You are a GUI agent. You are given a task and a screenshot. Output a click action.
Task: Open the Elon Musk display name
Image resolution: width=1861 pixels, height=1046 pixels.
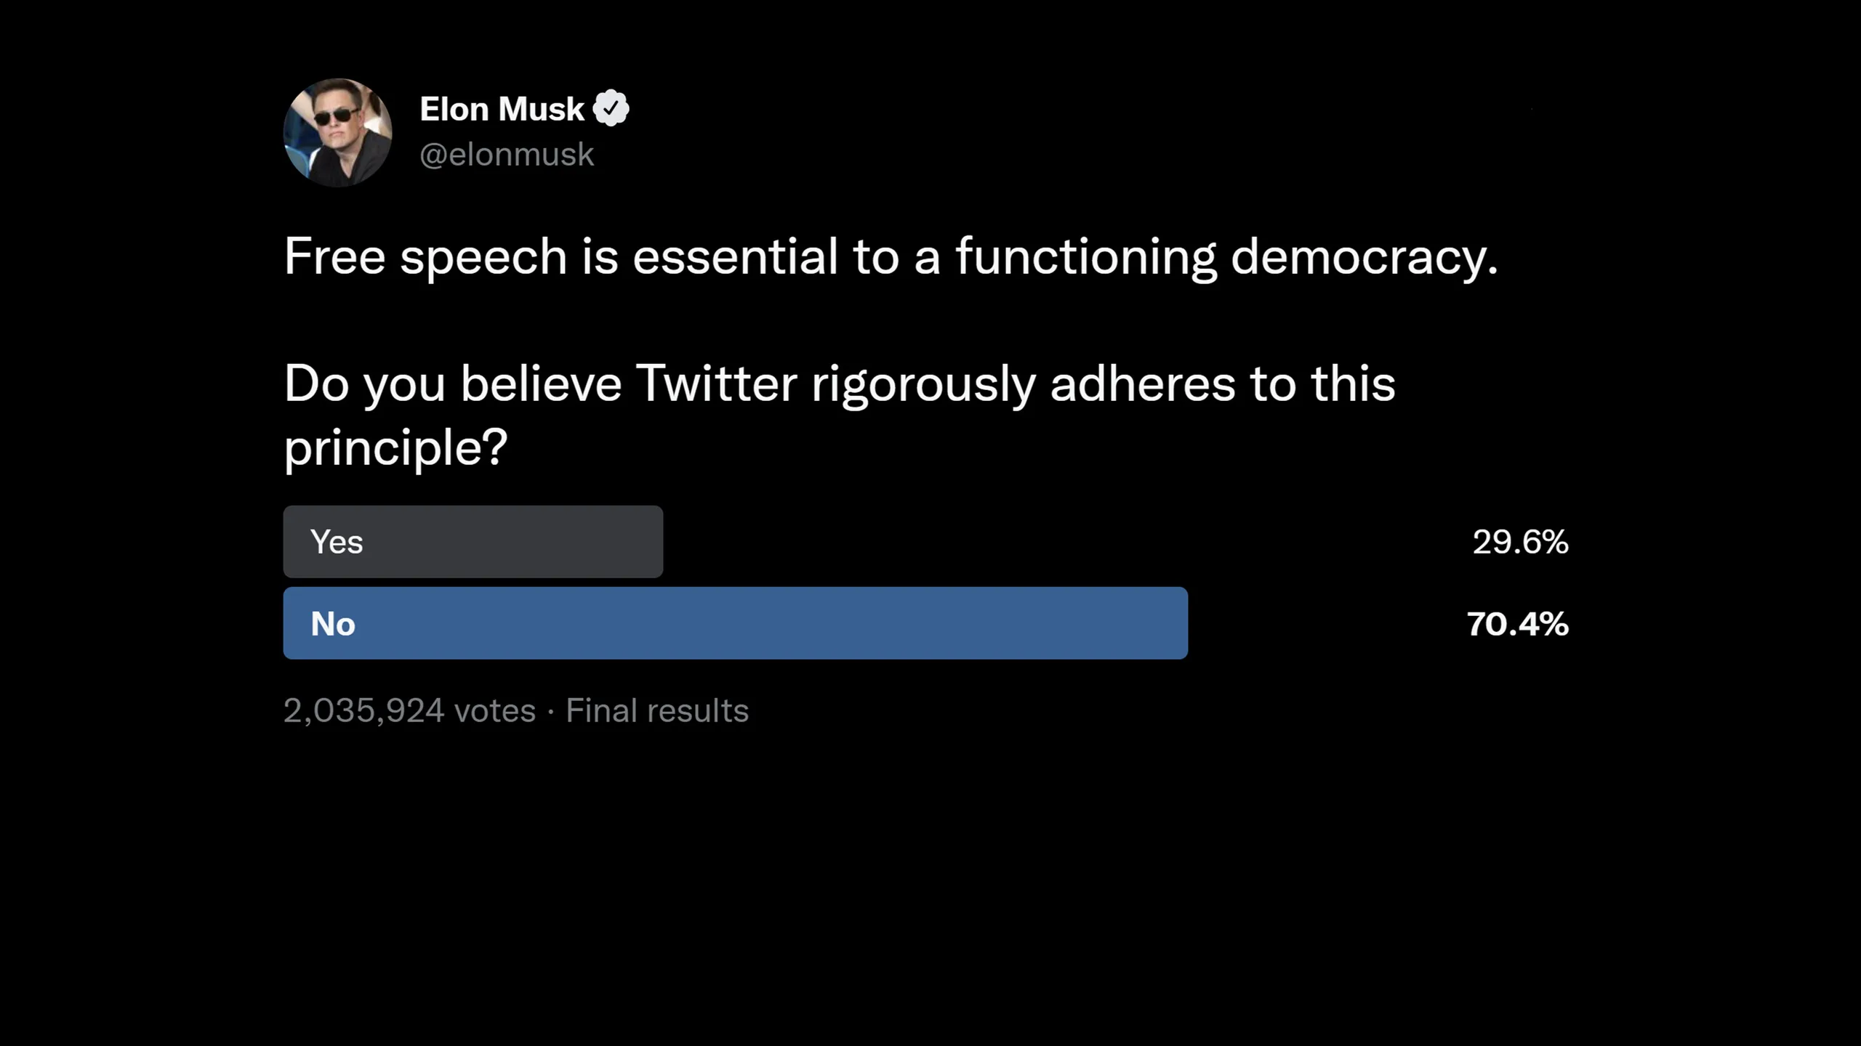pyautogui.click(x=502, y=110)
